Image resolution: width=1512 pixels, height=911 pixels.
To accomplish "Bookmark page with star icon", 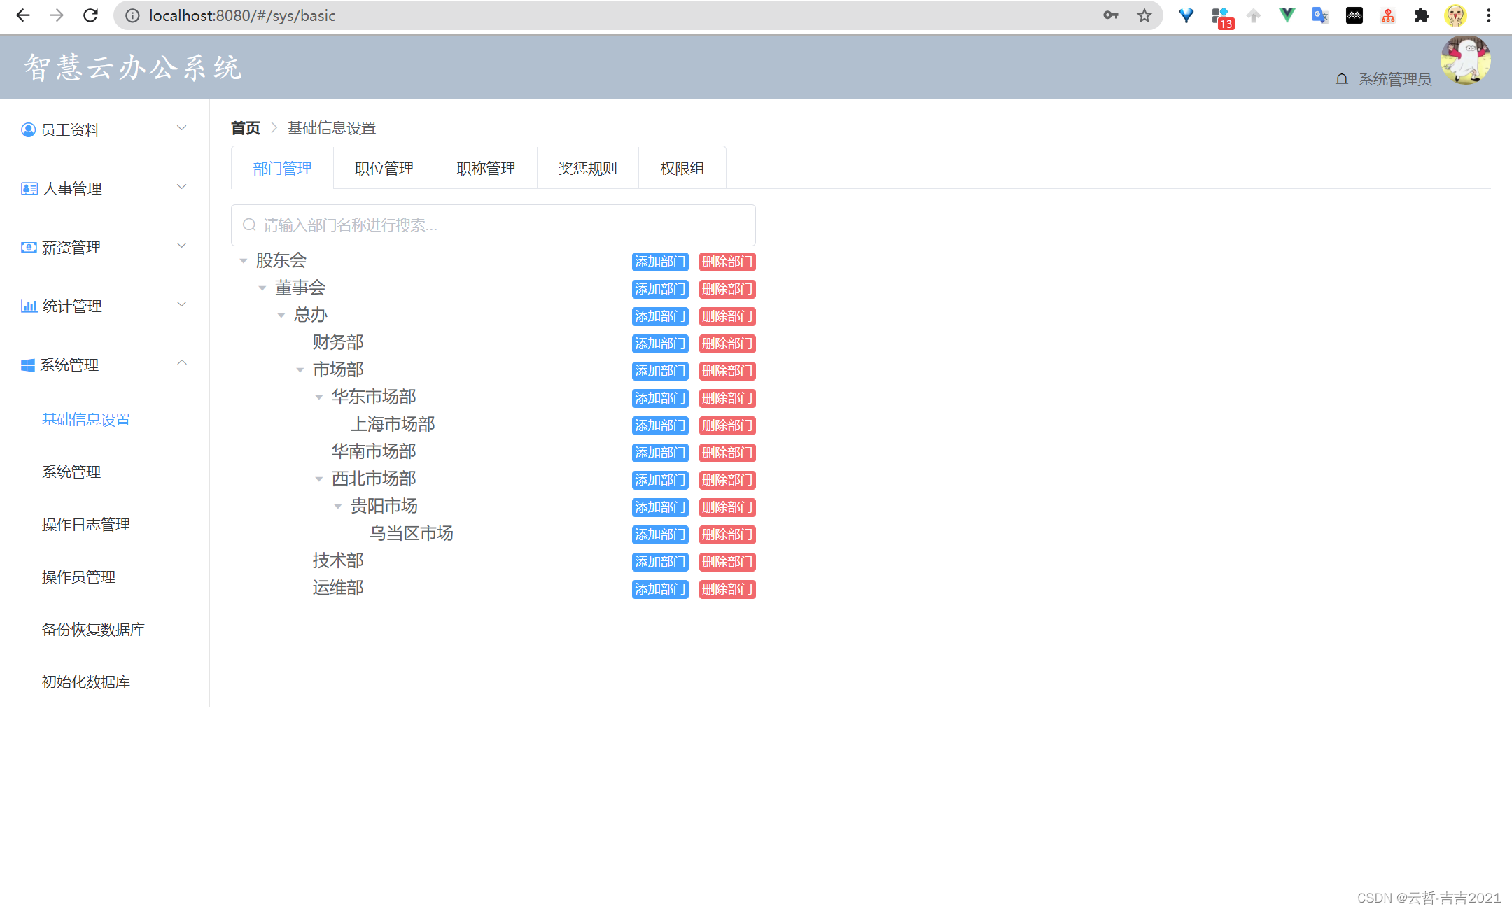I will (1144, 15).
